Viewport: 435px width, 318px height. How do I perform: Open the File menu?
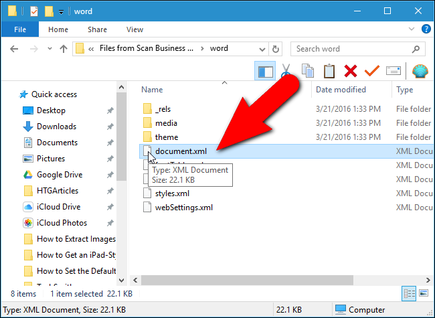point(19,29)
